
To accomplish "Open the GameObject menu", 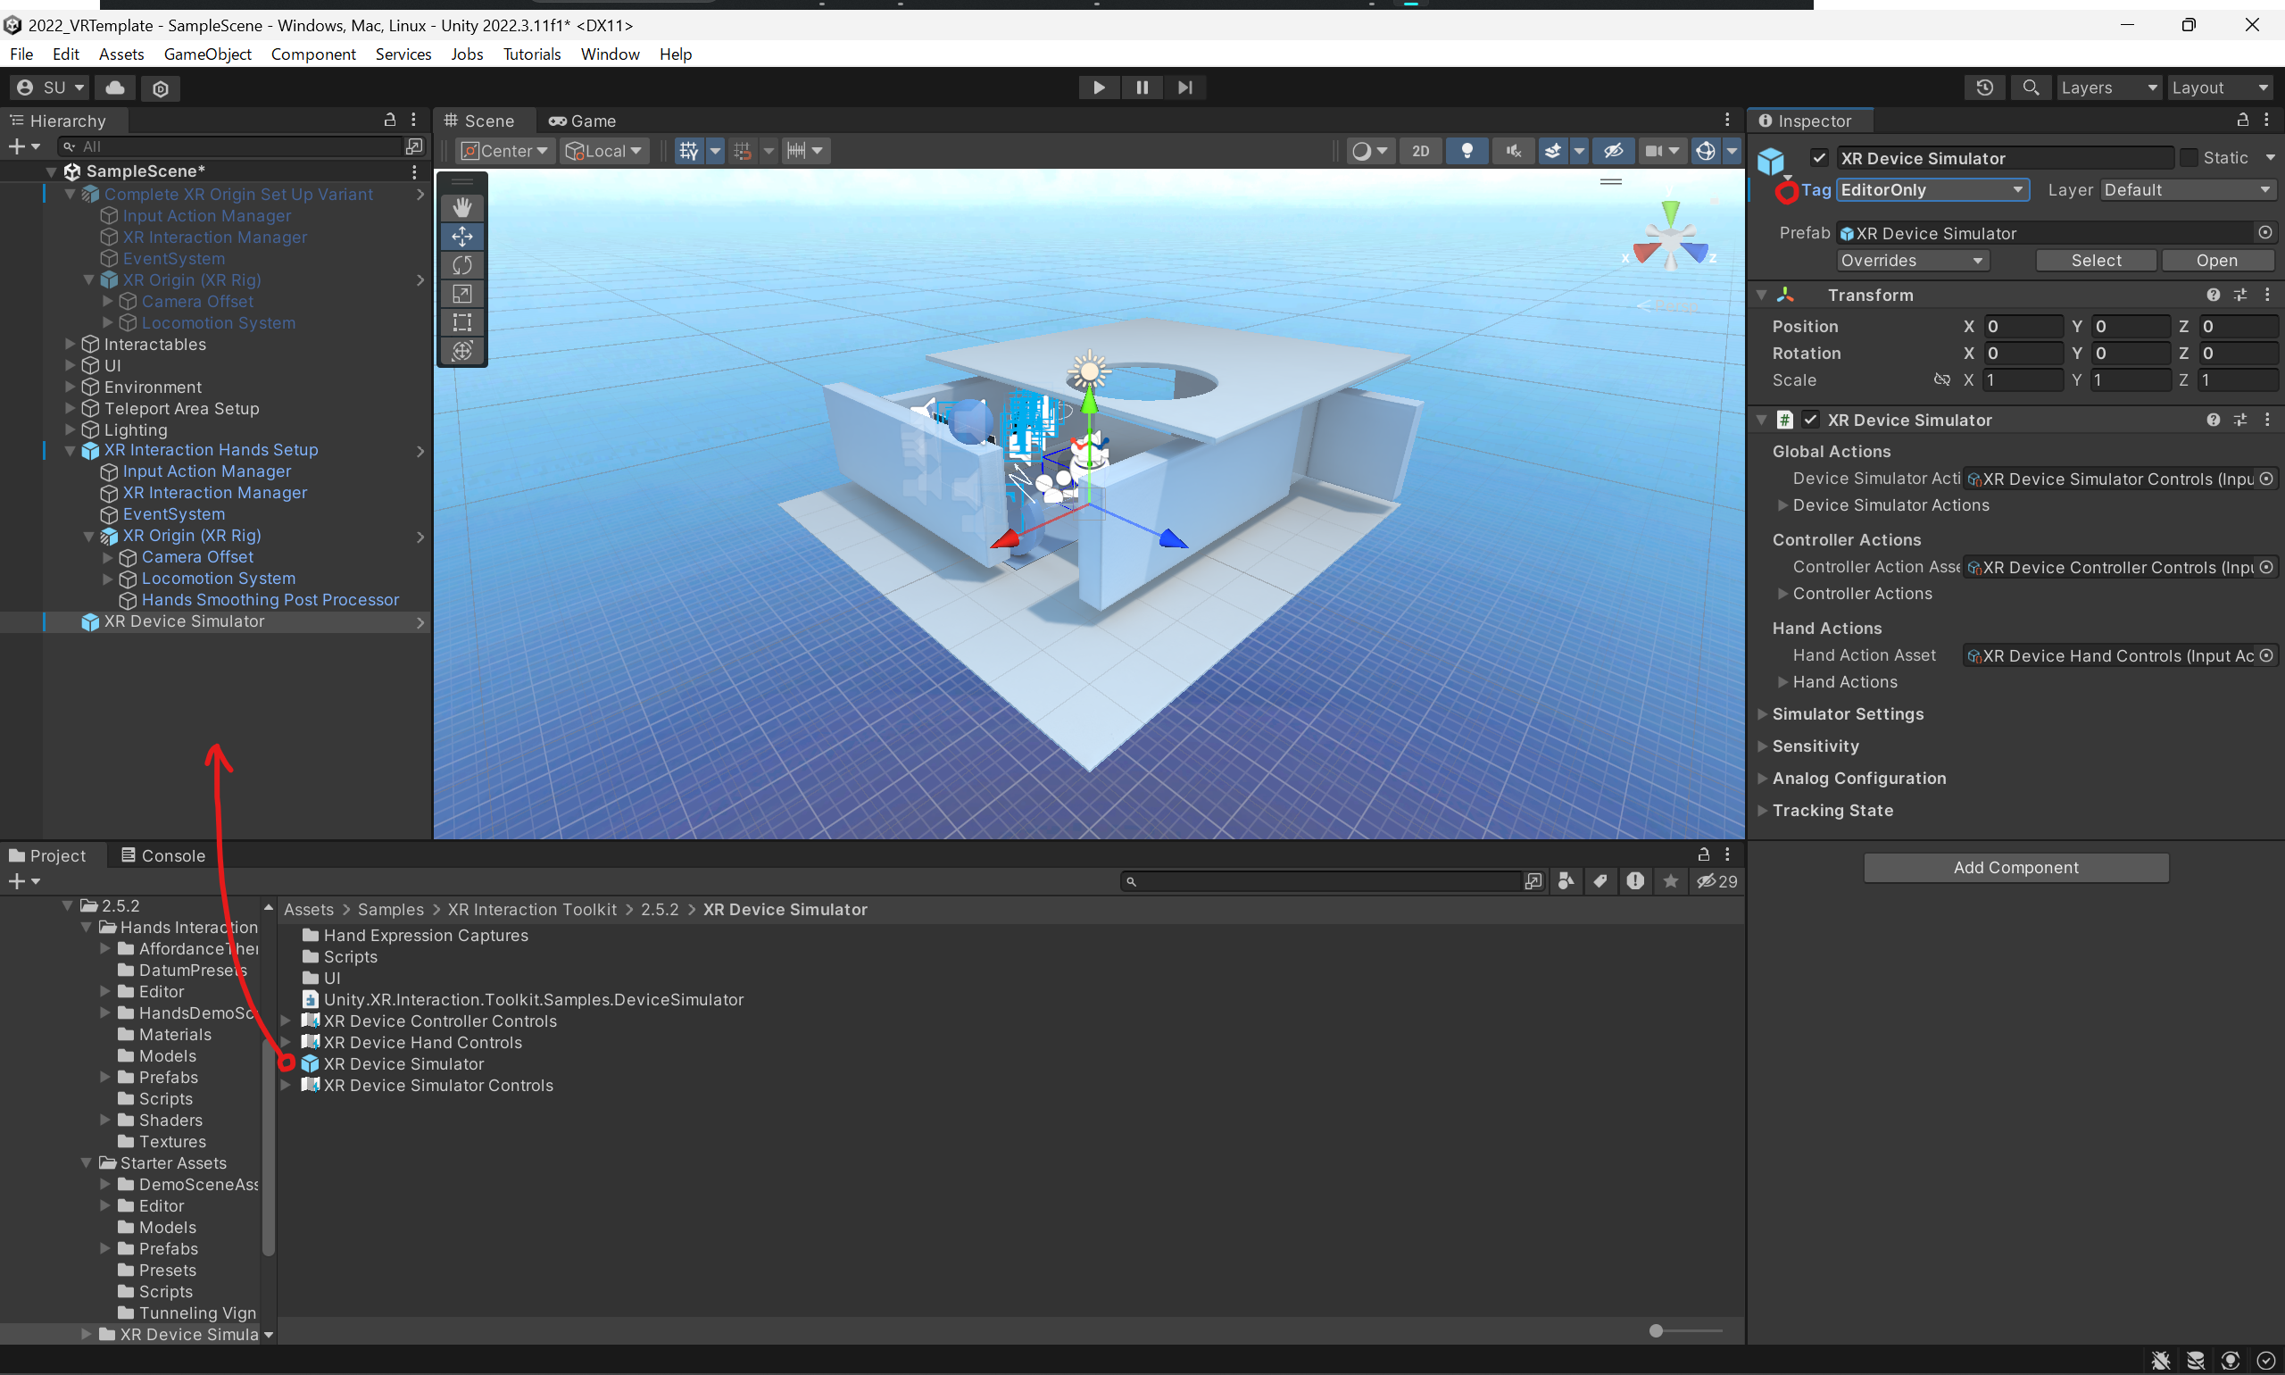I will click(207, 54).
